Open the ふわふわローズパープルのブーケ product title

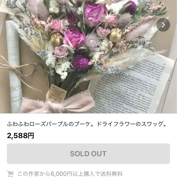[87, 124]
